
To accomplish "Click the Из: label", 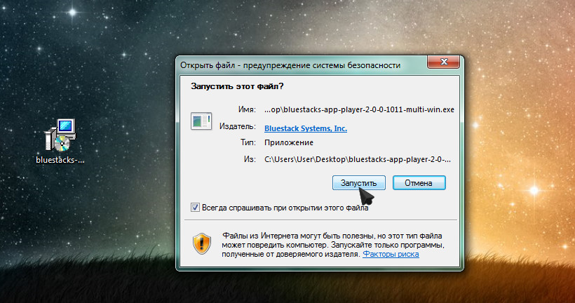I will (x=250, y=159).
